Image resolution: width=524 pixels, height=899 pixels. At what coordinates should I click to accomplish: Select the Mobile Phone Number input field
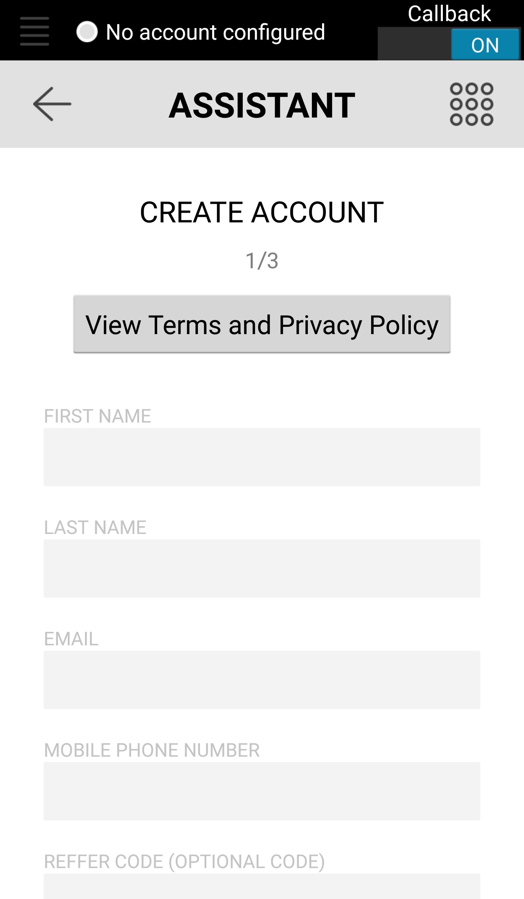coord(262,791)
